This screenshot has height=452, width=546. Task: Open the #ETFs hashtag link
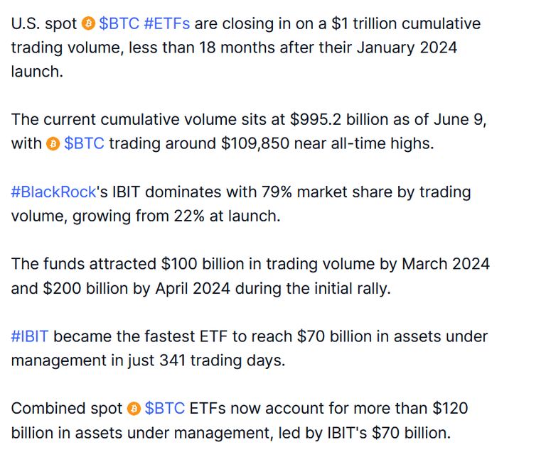(x=167, y=23)
